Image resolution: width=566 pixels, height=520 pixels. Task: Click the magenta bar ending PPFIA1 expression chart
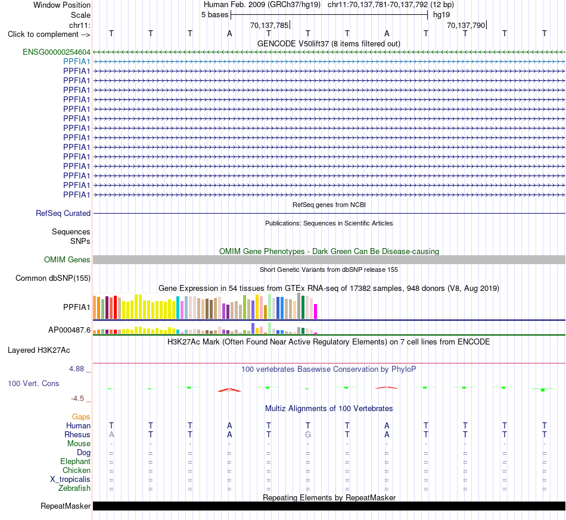316,311
